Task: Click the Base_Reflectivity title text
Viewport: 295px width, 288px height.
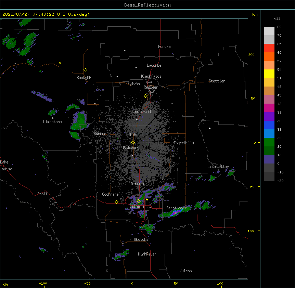Action: 147,5
